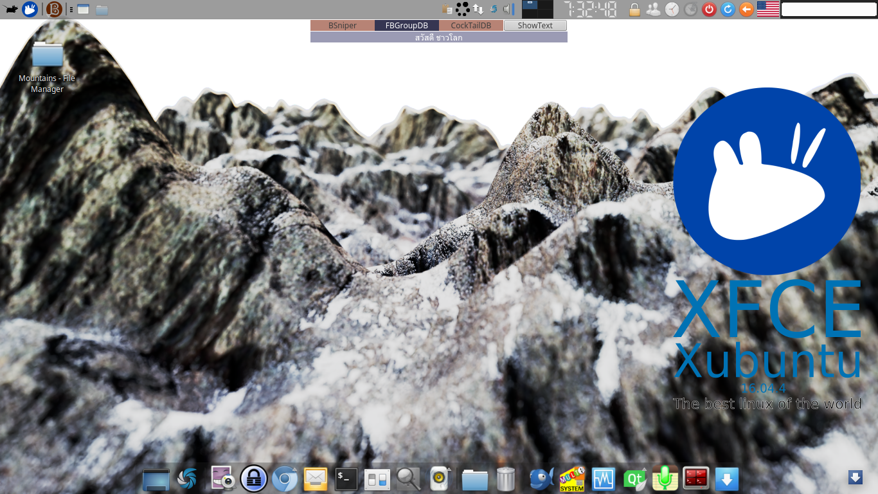Switch user with people icon
The image size is (878, 494).
click(x=653, y=9)
